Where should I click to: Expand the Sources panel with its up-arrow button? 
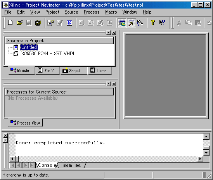click(x=109, y=33)
